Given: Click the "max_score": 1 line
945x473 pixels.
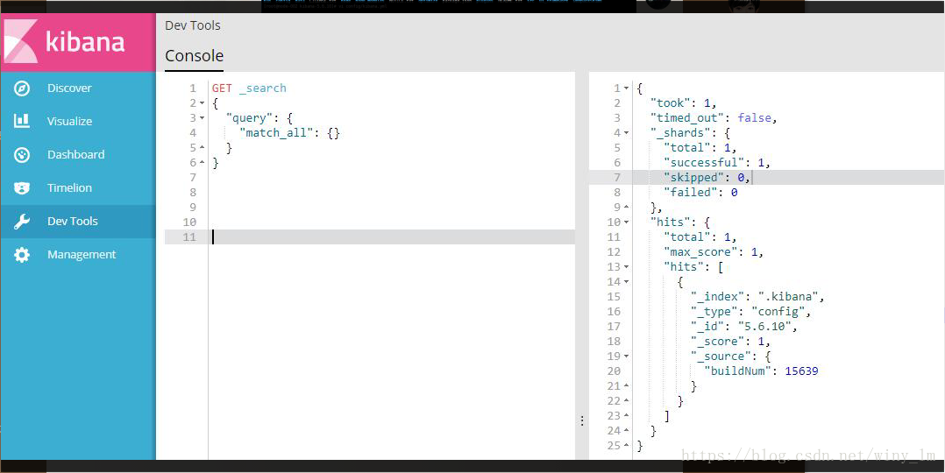Looking at the screenshot, I should pyautogui.click(x=714, y=252).
